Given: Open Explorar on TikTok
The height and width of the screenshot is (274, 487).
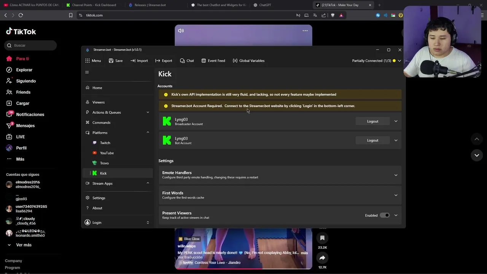Looking at the screenshot, I should [19, 70].
